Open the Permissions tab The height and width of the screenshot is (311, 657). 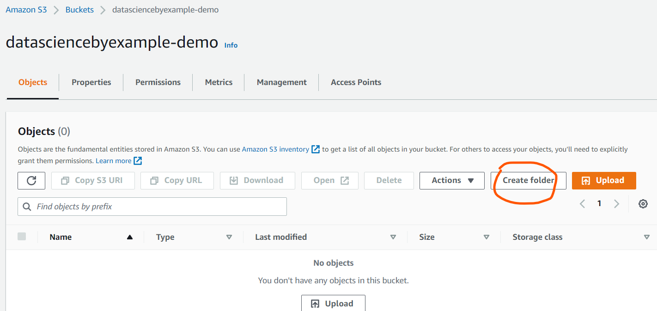158,82
